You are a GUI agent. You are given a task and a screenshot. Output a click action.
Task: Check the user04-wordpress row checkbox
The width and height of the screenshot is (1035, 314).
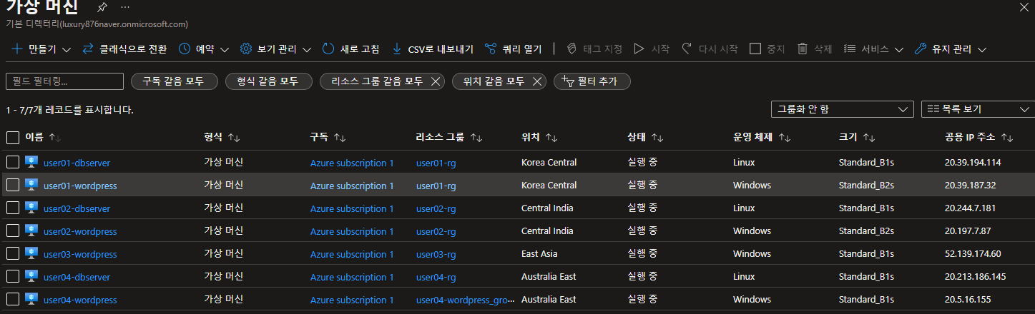13,299
